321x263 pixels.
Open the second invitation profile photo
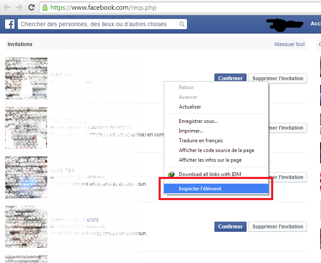pyautogui.click(x=26, y=128)
